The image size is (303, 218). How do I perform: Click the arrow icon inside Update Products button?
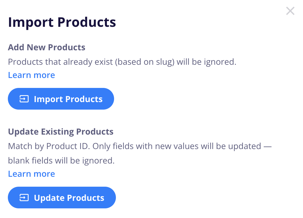[x=24, y=198]
